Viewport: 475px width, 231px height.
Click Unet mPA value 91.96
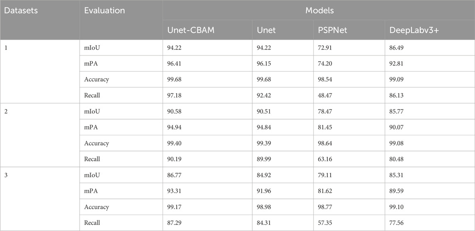[x=264, y=191]
